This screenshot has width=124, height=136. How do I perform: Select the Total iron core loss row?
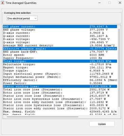(x=60, y=90)
